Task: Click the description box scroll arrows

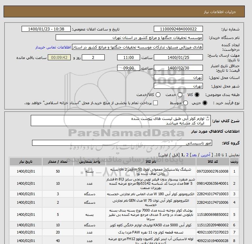Action: coord(207,119)
